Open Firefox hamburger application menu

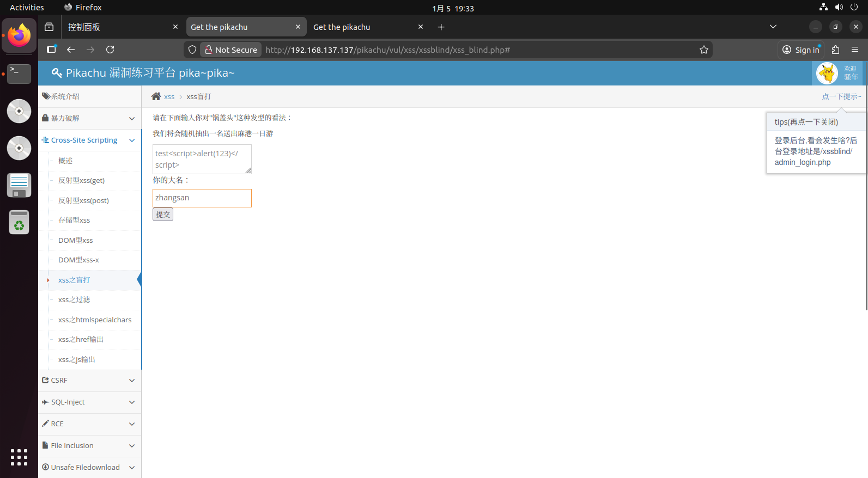(855, 50)
